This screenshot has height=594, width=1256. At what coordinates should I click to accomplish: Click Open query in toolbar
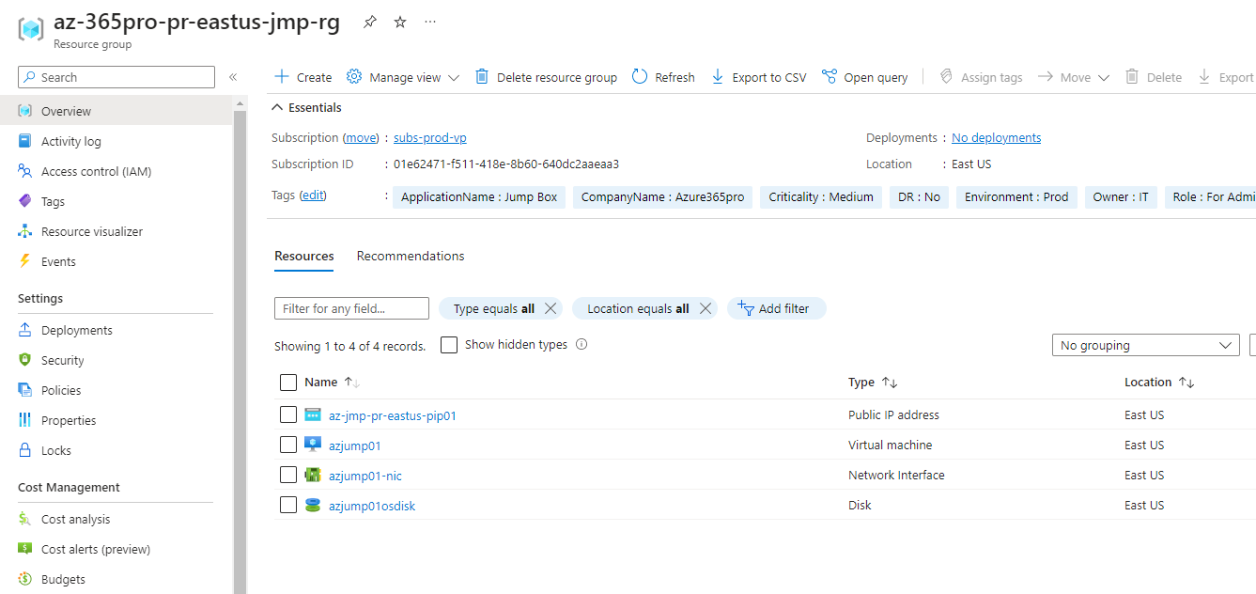pyautogui.click(x=864, y=77)
